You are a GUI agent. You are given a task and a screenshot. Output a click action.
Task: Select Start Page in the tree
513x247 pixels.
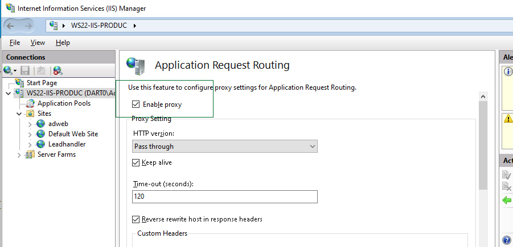pyautogui.click(x=42, y=83)
